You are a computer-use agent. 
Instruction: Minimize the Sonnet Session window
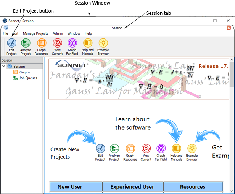202,21
